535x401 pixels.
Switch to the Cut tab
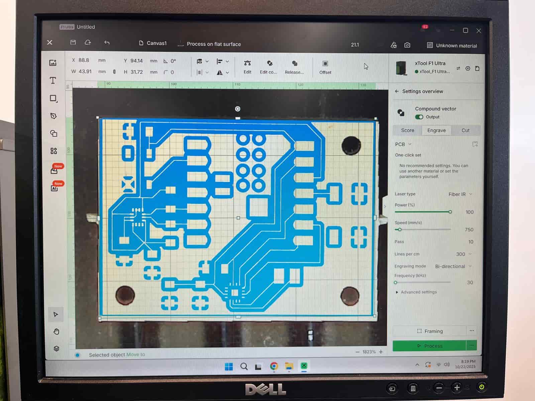tap(465, 130)
